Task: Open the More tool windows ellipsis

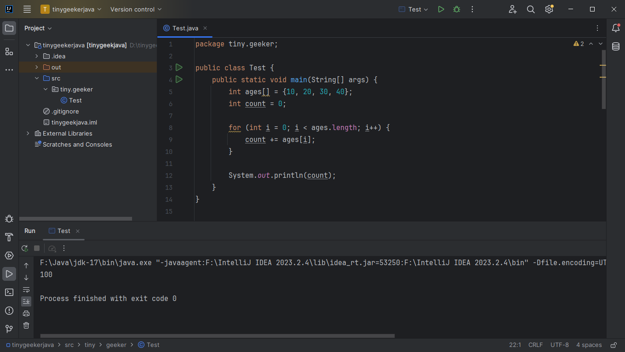Action: coord(9,70)
